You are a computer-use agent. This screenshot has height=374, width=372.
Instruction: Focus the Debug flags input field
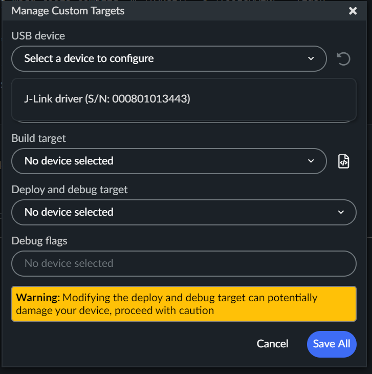(183, 263)
